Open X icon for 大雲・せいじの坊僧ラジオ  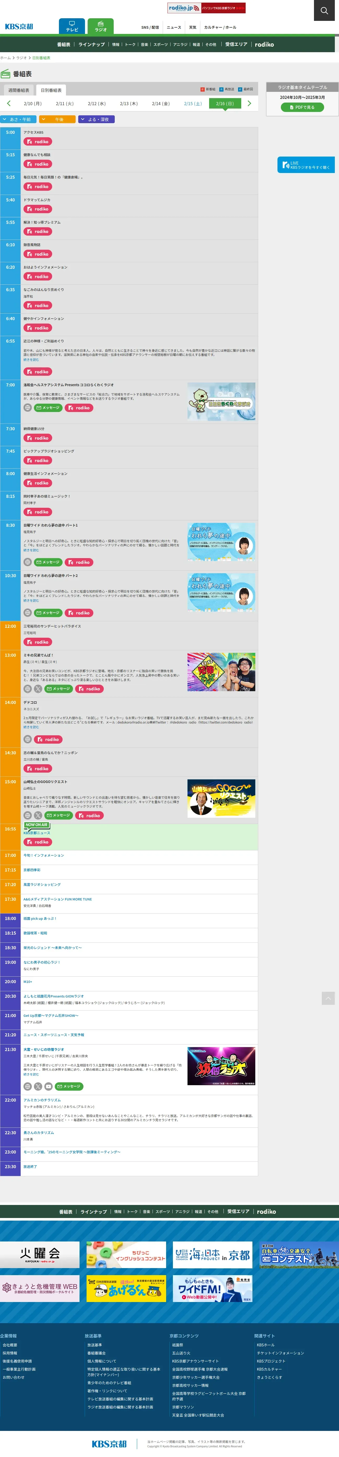pyautogui.click(x=38, y=1086)
